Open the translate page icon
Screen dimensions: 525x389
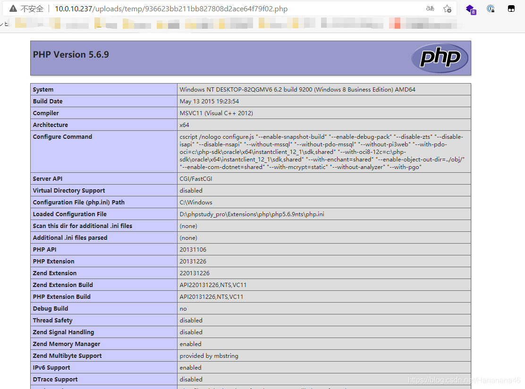click(x=430, y=8)
